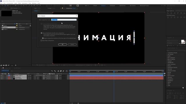Open the Window menu

tap(34, 3)
